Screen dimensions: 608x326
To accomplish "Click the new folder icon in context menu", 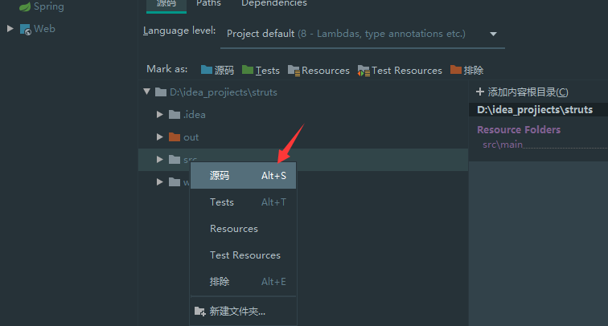I will click(200, 312).
